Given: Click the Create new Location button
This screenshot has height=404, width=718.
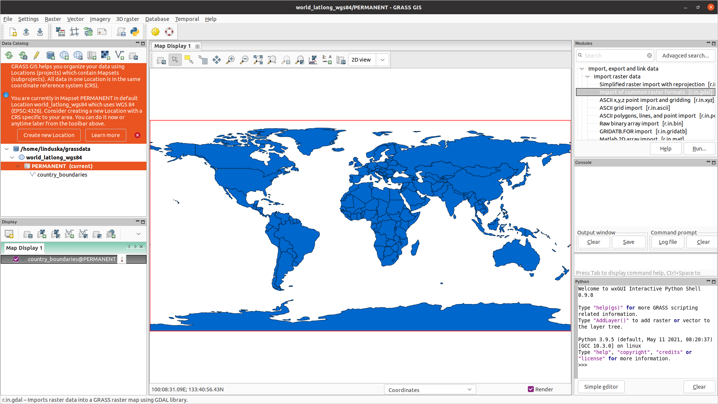Looking at the screenshot, I should (49, 135).
